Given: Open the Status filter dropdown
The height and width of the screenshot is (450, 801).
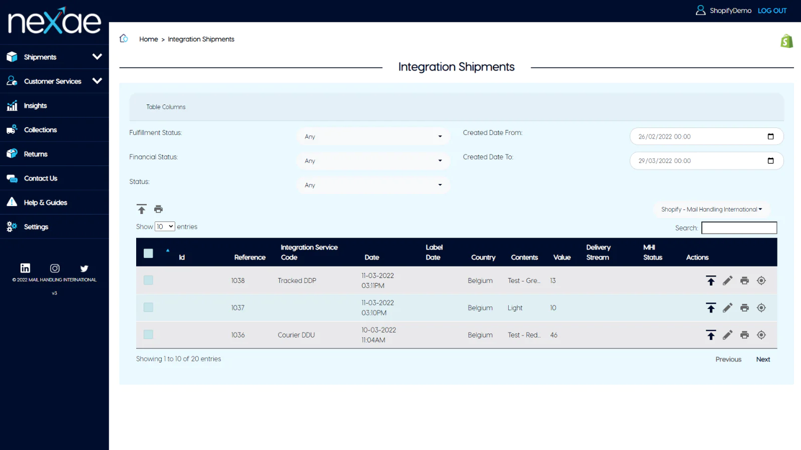Looking at the screenshot, I should point(373,185).
